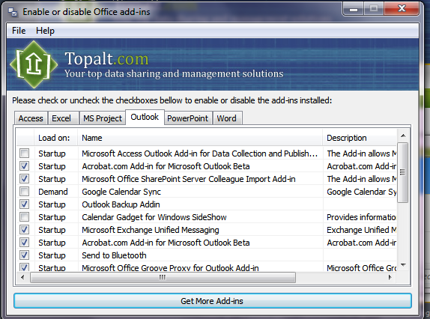The width and height of the screenshot is (430, 319).
Task: Uncheck Microsoft Office Groove Proxy add-in
Action: pyautogui.click(x=24, y=267)
